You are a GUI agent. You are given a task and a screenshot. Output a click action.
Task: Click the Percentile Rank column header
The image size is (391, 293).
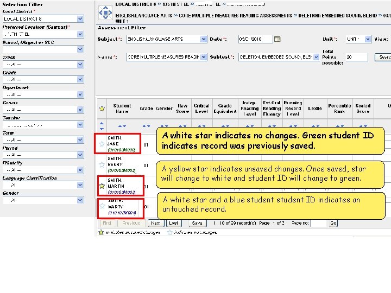[339, 109]
